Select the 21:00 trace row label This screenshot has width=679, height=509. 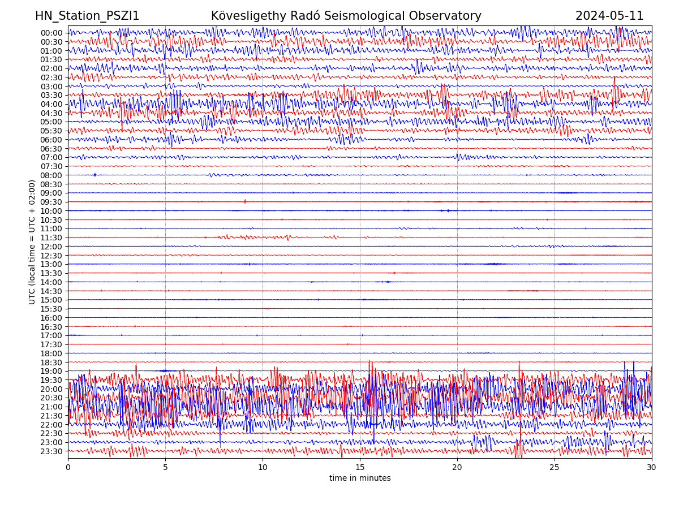click(x=51, y=407)
